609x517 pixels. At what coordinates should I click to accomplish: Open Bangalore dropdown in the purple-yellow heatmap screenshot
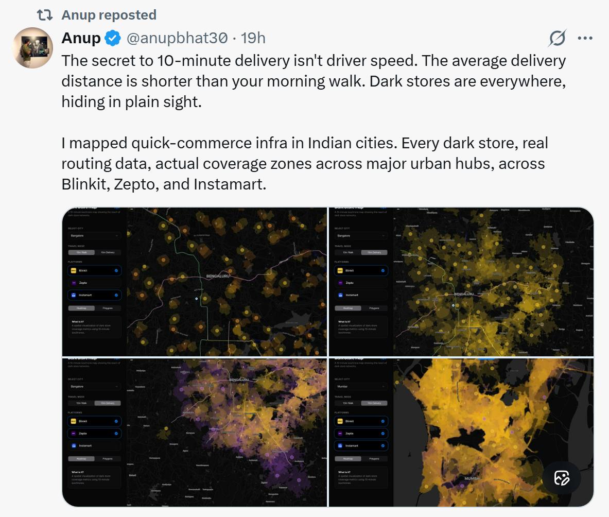94,386
